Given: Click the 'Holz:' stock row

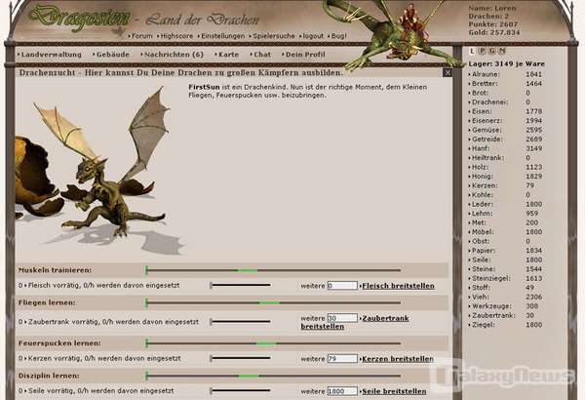Looking at the screenshot, I should 505,167.
